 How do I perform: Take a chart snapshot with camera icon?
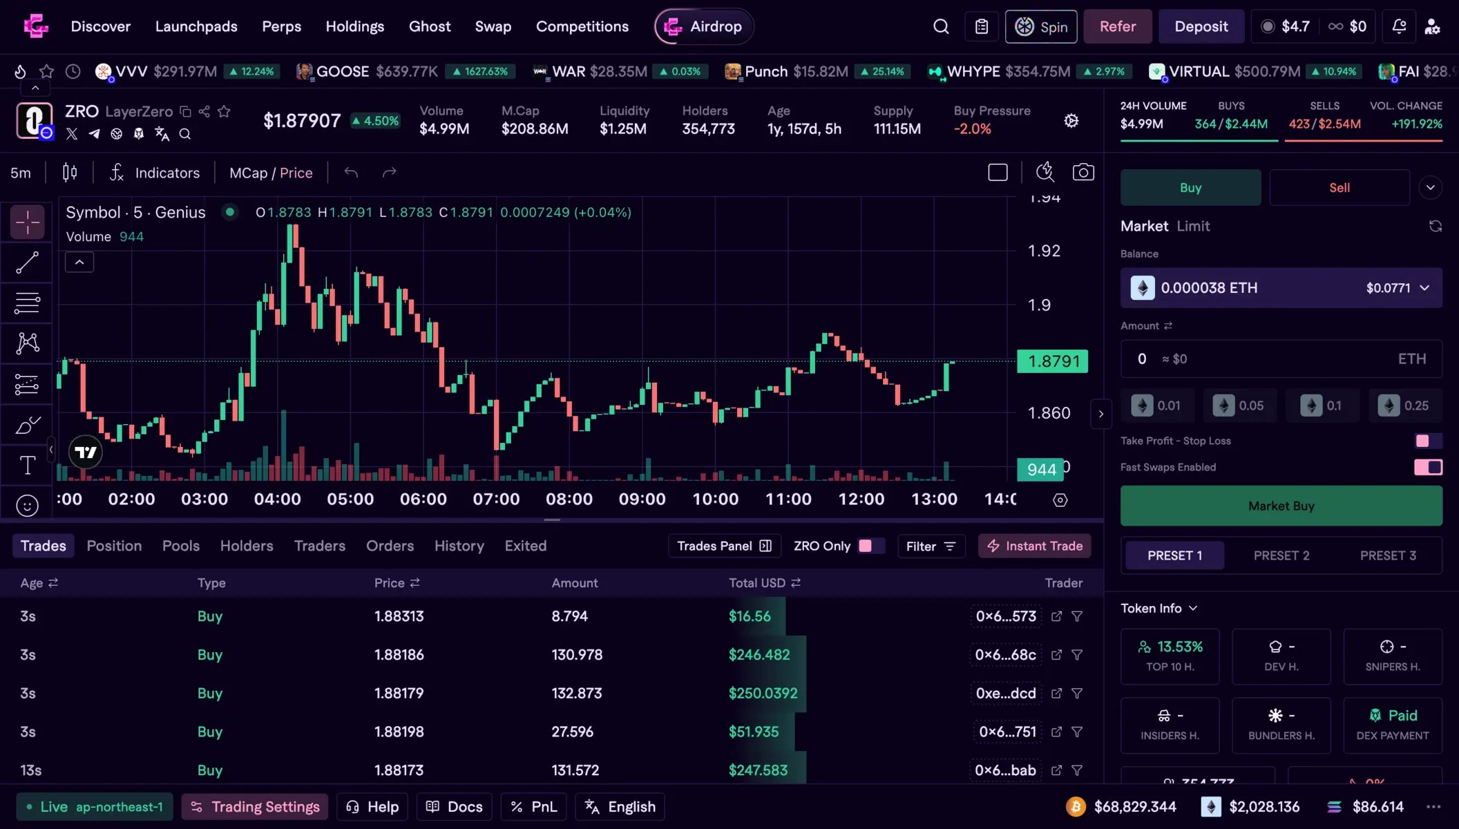pyautogui.click(x=1083, y=173)
